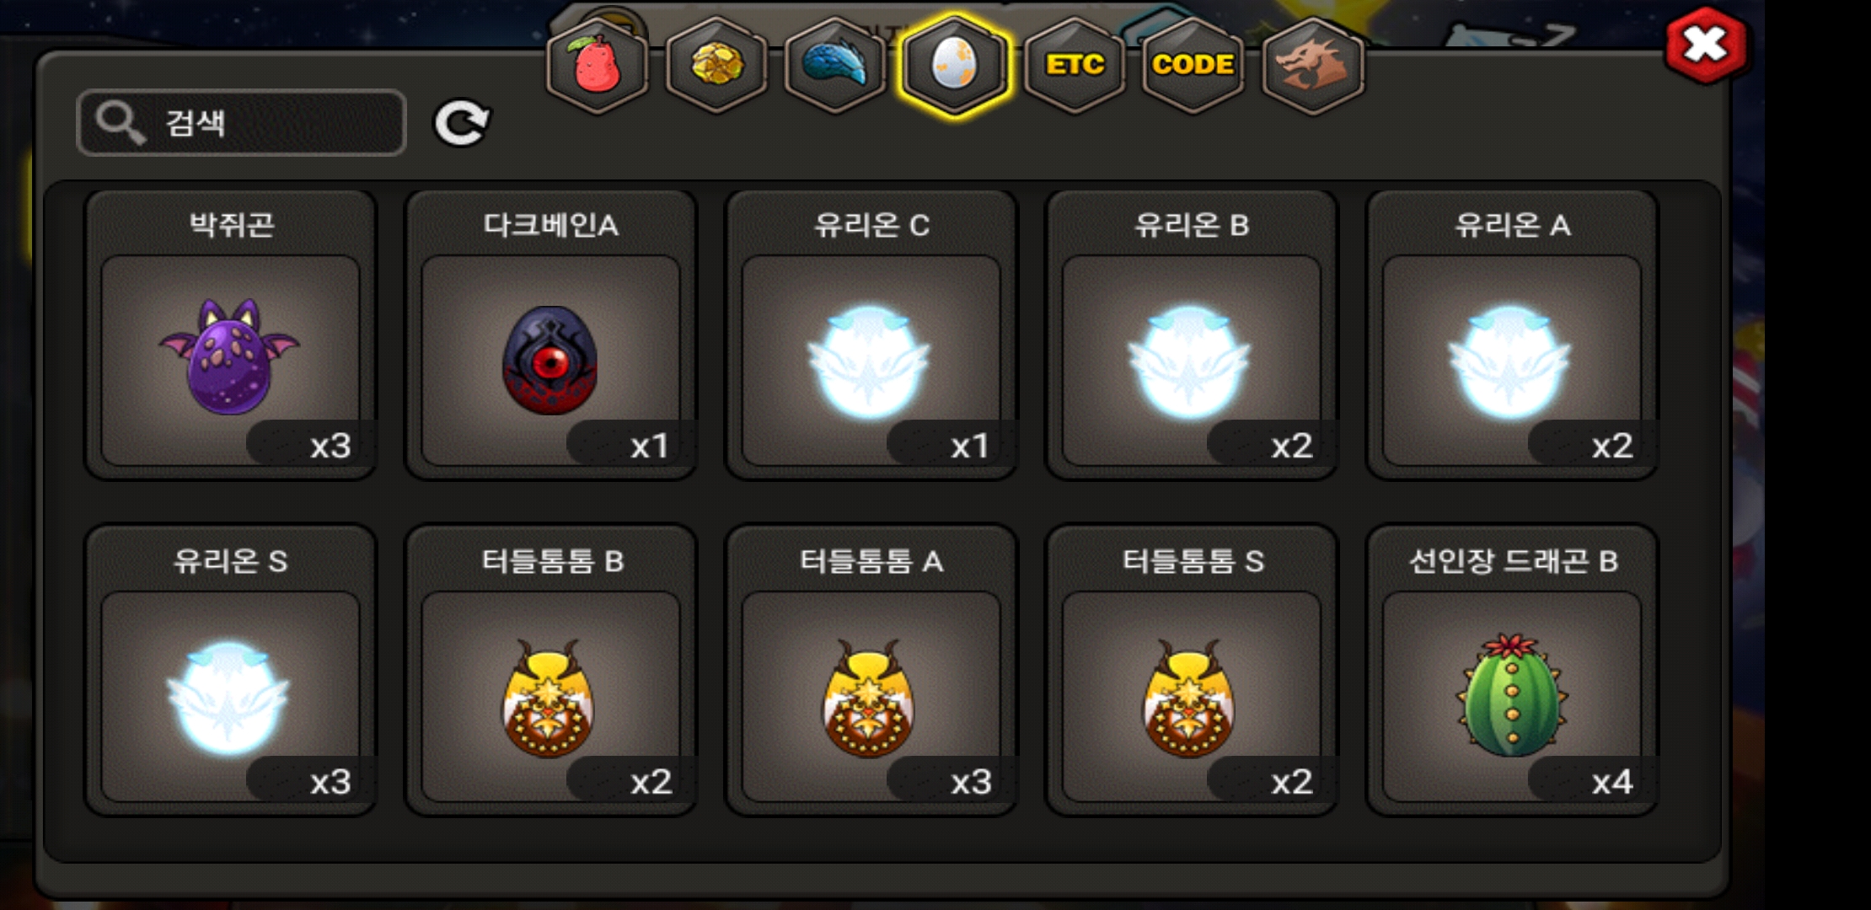The height and width of the screenshot is (910, 1871).
Task: Select the 유리온 A egg item
Action: click(x=1512, y=335)
